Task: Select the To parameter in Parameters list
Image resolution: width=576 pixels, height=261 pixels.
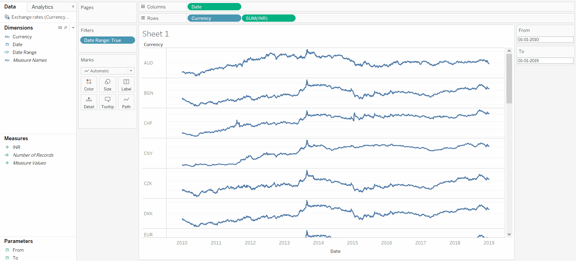Action: tap(15, 258)
